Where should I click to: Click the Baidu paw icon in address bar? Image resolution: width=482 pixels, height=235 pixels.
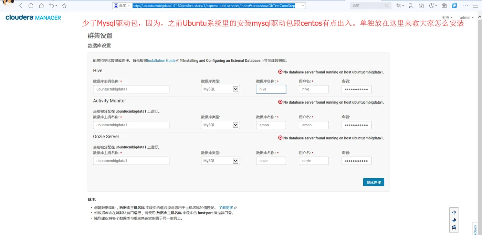(116, 6)
